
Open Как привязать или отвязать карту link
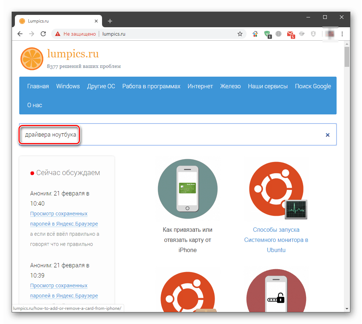[187, 240]
